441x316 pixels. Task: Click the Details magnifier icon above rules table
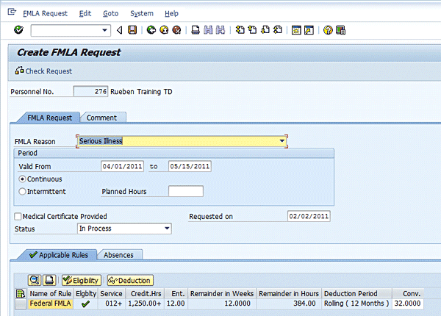(x=35, y=280)
